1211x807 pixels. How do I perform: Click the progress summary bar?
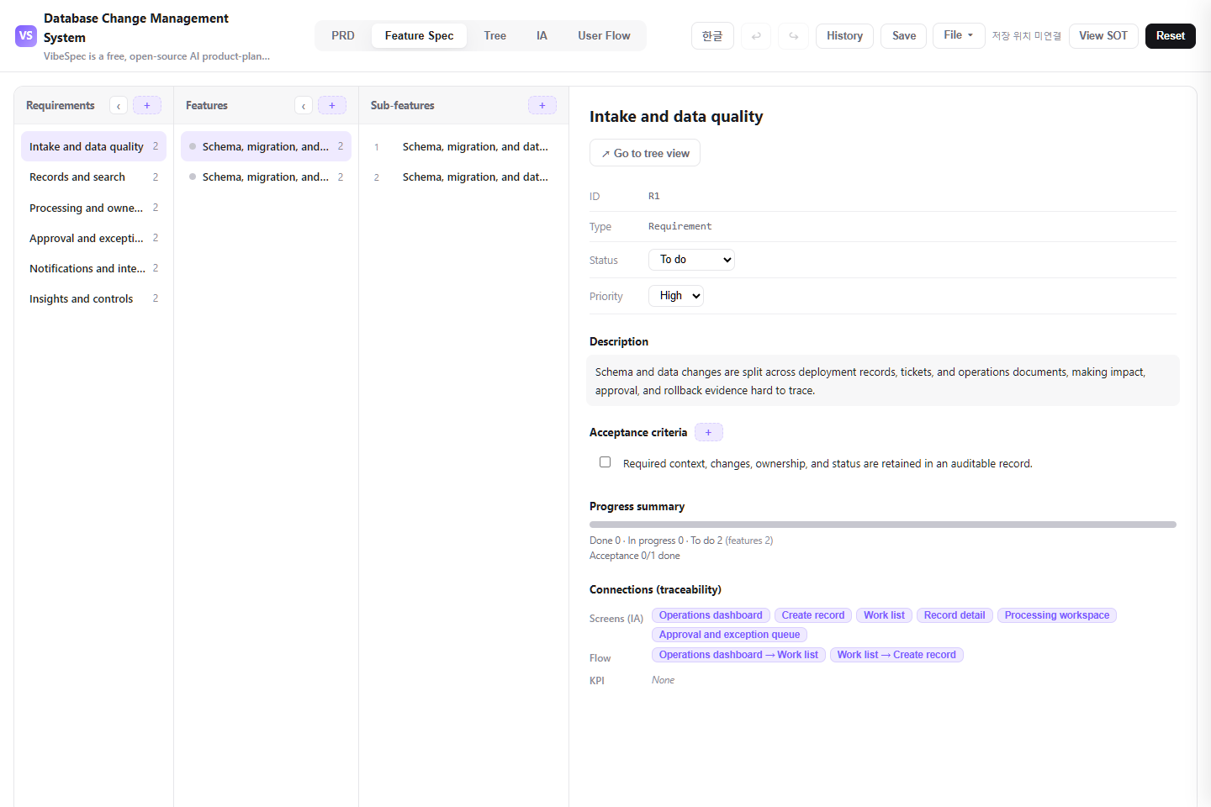[883, 525]
